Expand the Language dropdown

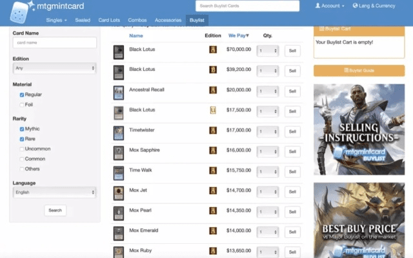(x=54, y=192)
